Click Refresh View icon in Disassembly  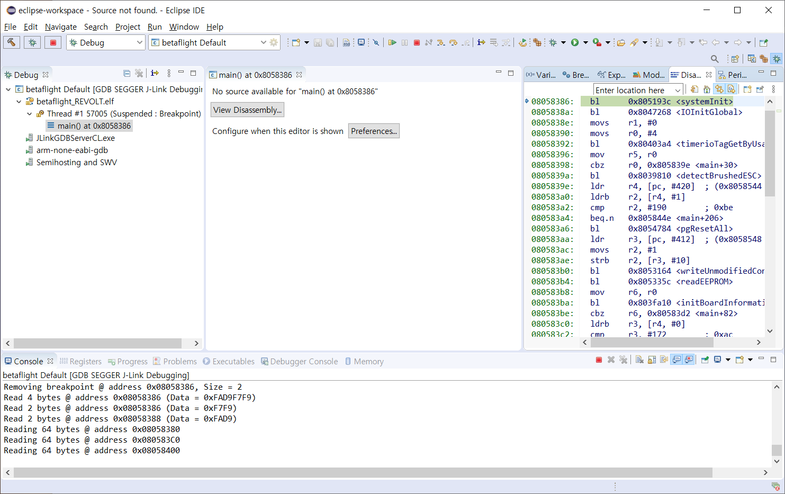tap(694, 89)
